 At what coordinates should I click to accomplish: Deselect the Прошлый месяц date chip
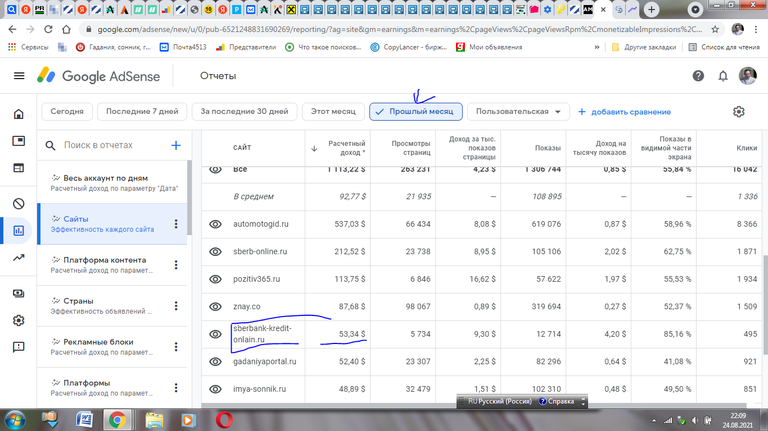click(x=415, y=112)
